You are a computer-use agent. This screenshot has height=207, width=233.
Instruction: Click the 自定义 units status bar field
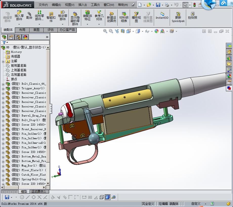pos(196,203)
